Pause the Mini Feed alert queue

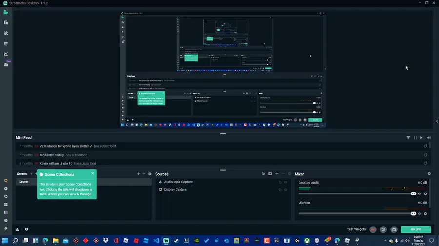[415, 138]
